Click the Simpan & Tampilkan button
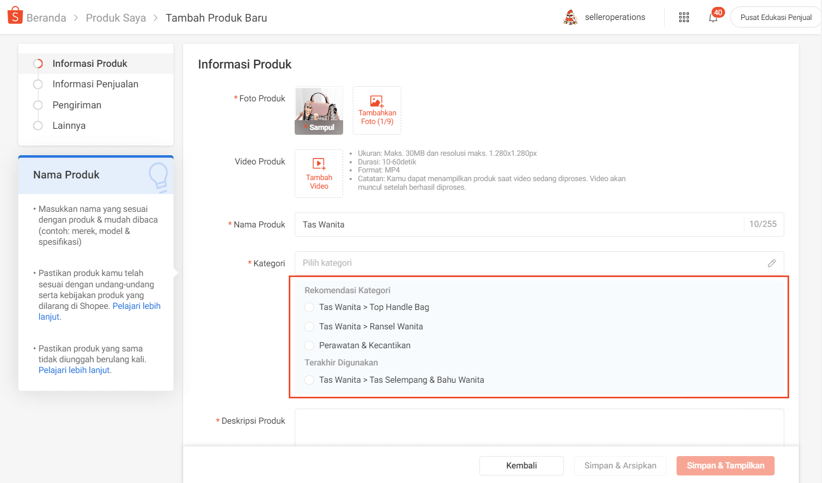This screenshot has width=822, height=483. (725, 466)
